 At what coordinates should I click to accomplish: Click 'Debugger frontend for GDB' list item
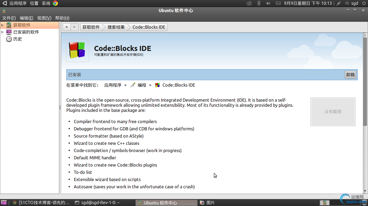click(134, 129)
